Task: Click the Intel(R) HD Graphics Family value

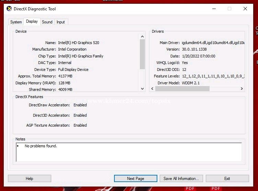Action: coord(81,56)
